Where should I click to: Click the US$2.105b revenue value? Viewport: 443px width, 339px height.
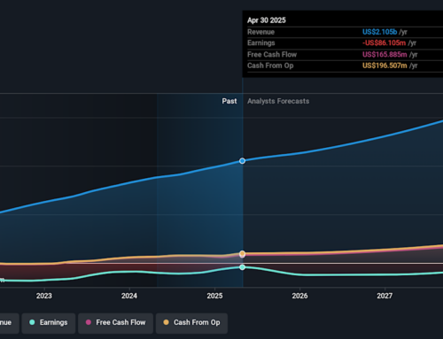[x=379, y=32]
